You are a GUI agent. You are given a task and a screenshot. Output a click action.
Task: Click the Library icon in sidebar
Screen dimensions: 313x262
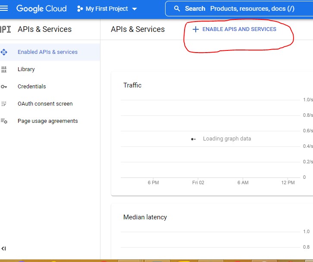click(x=4, y=69)
